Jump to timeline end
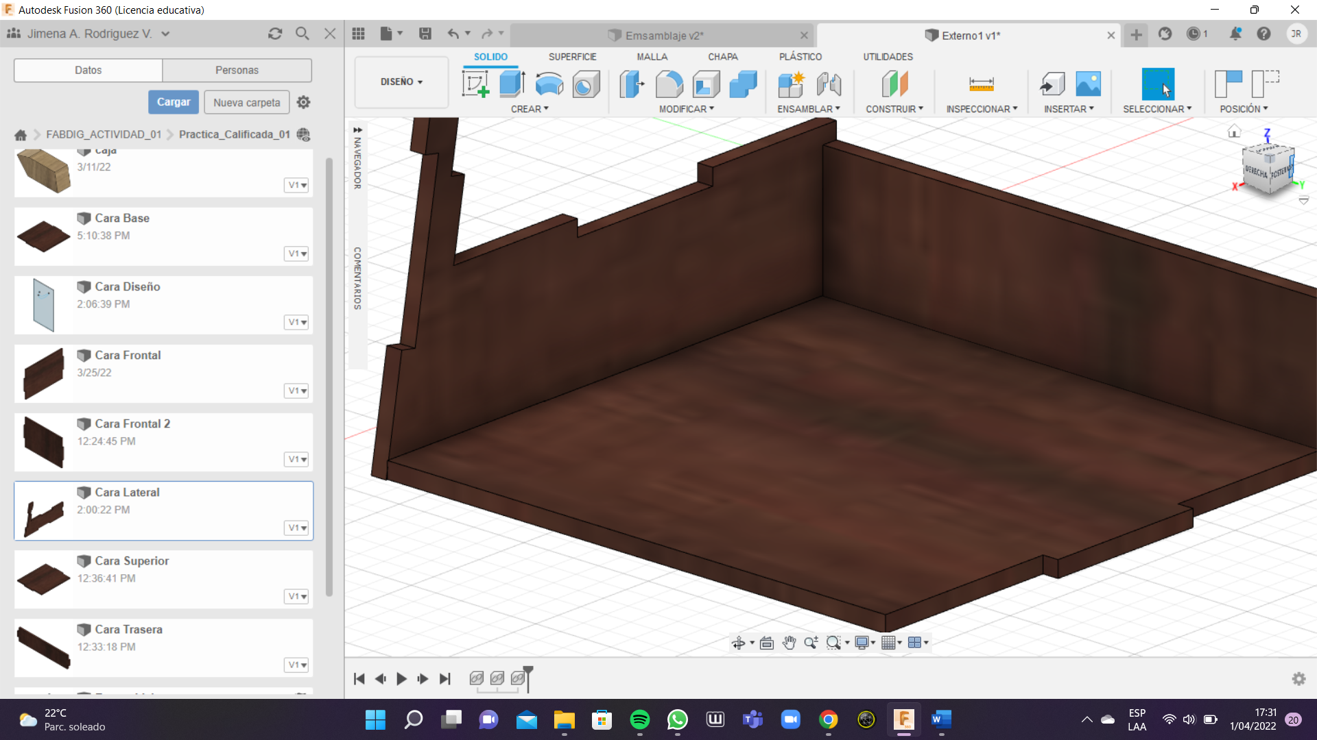Viewport: 1317px width, 740px height. pos(445,678)
